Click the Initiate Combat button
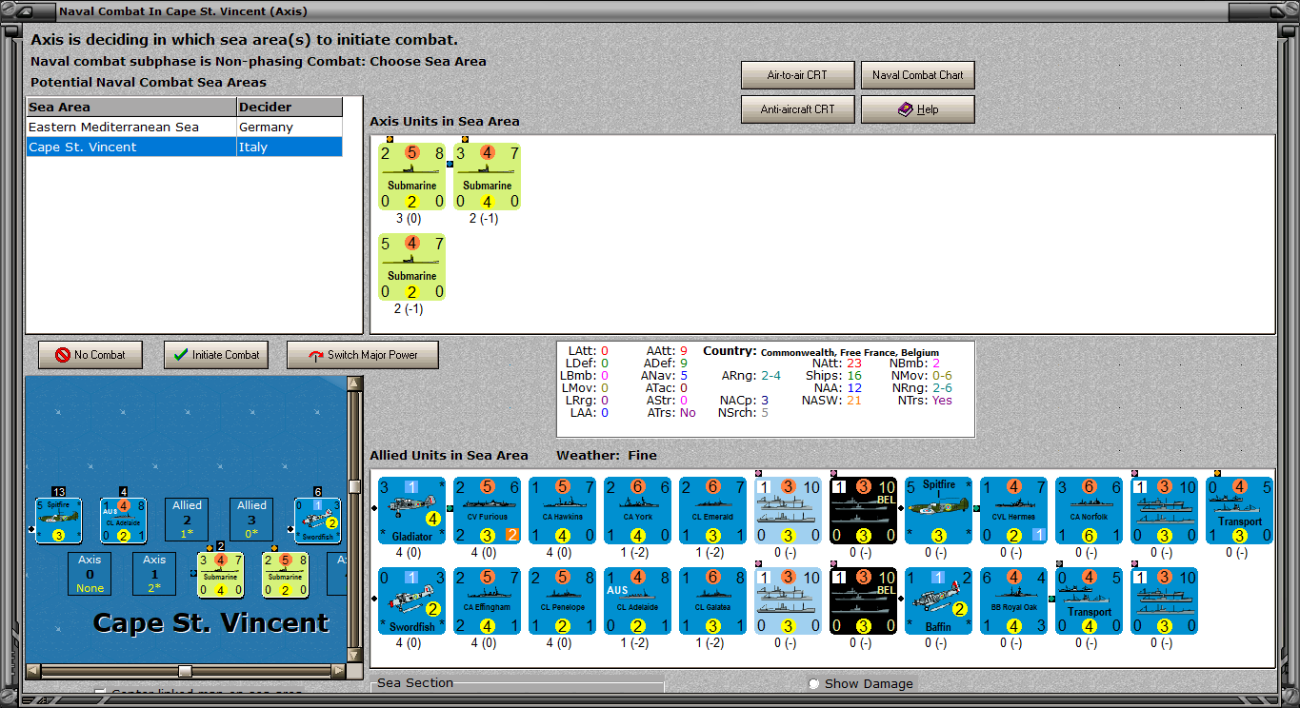 [215, 355]
